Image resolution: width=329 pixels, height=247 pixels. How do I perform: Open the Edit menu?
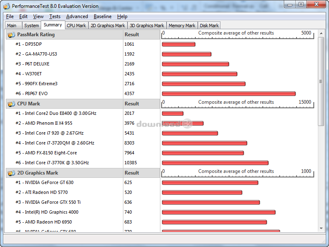coord(23,16)
